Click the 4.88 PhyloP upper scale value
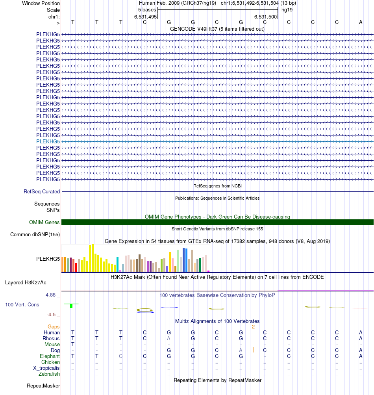Viewport: 374px width, 395px height. tap(51, 295)
